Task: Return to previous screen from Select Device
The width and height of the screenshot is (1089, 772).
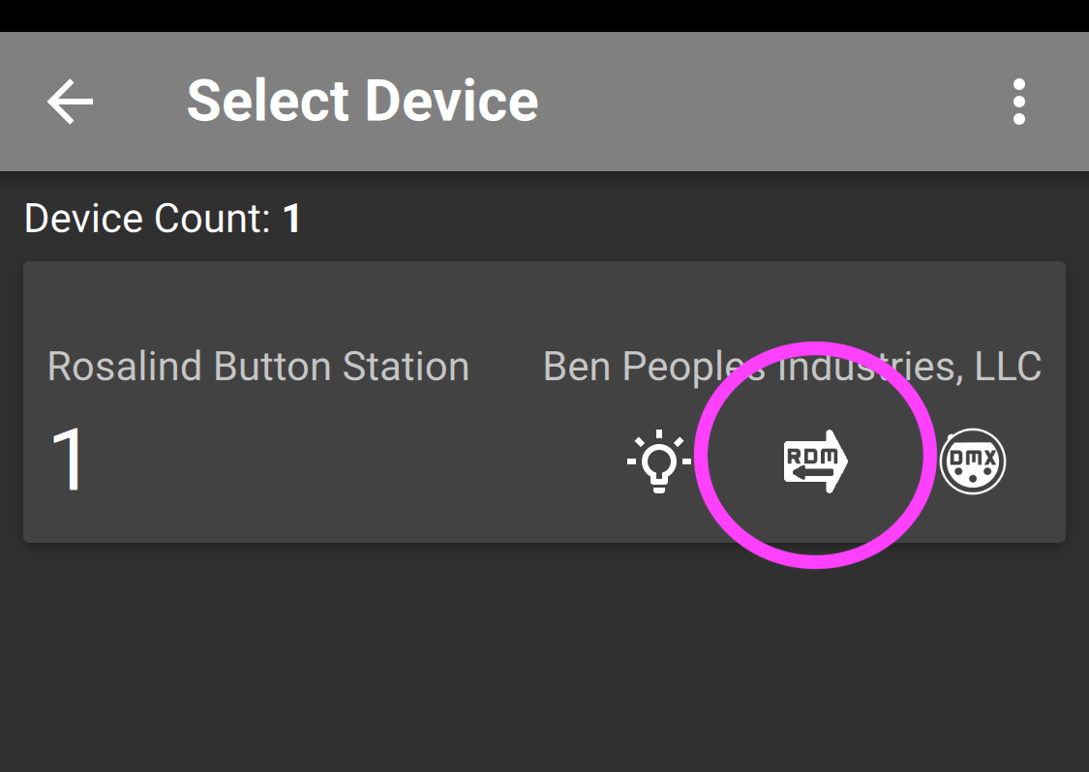Action: (70, 102)
